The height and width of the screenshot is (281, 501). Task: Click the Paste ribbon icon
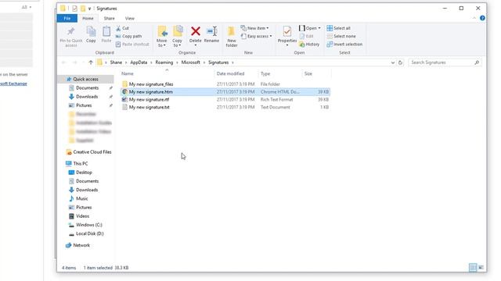106,34
